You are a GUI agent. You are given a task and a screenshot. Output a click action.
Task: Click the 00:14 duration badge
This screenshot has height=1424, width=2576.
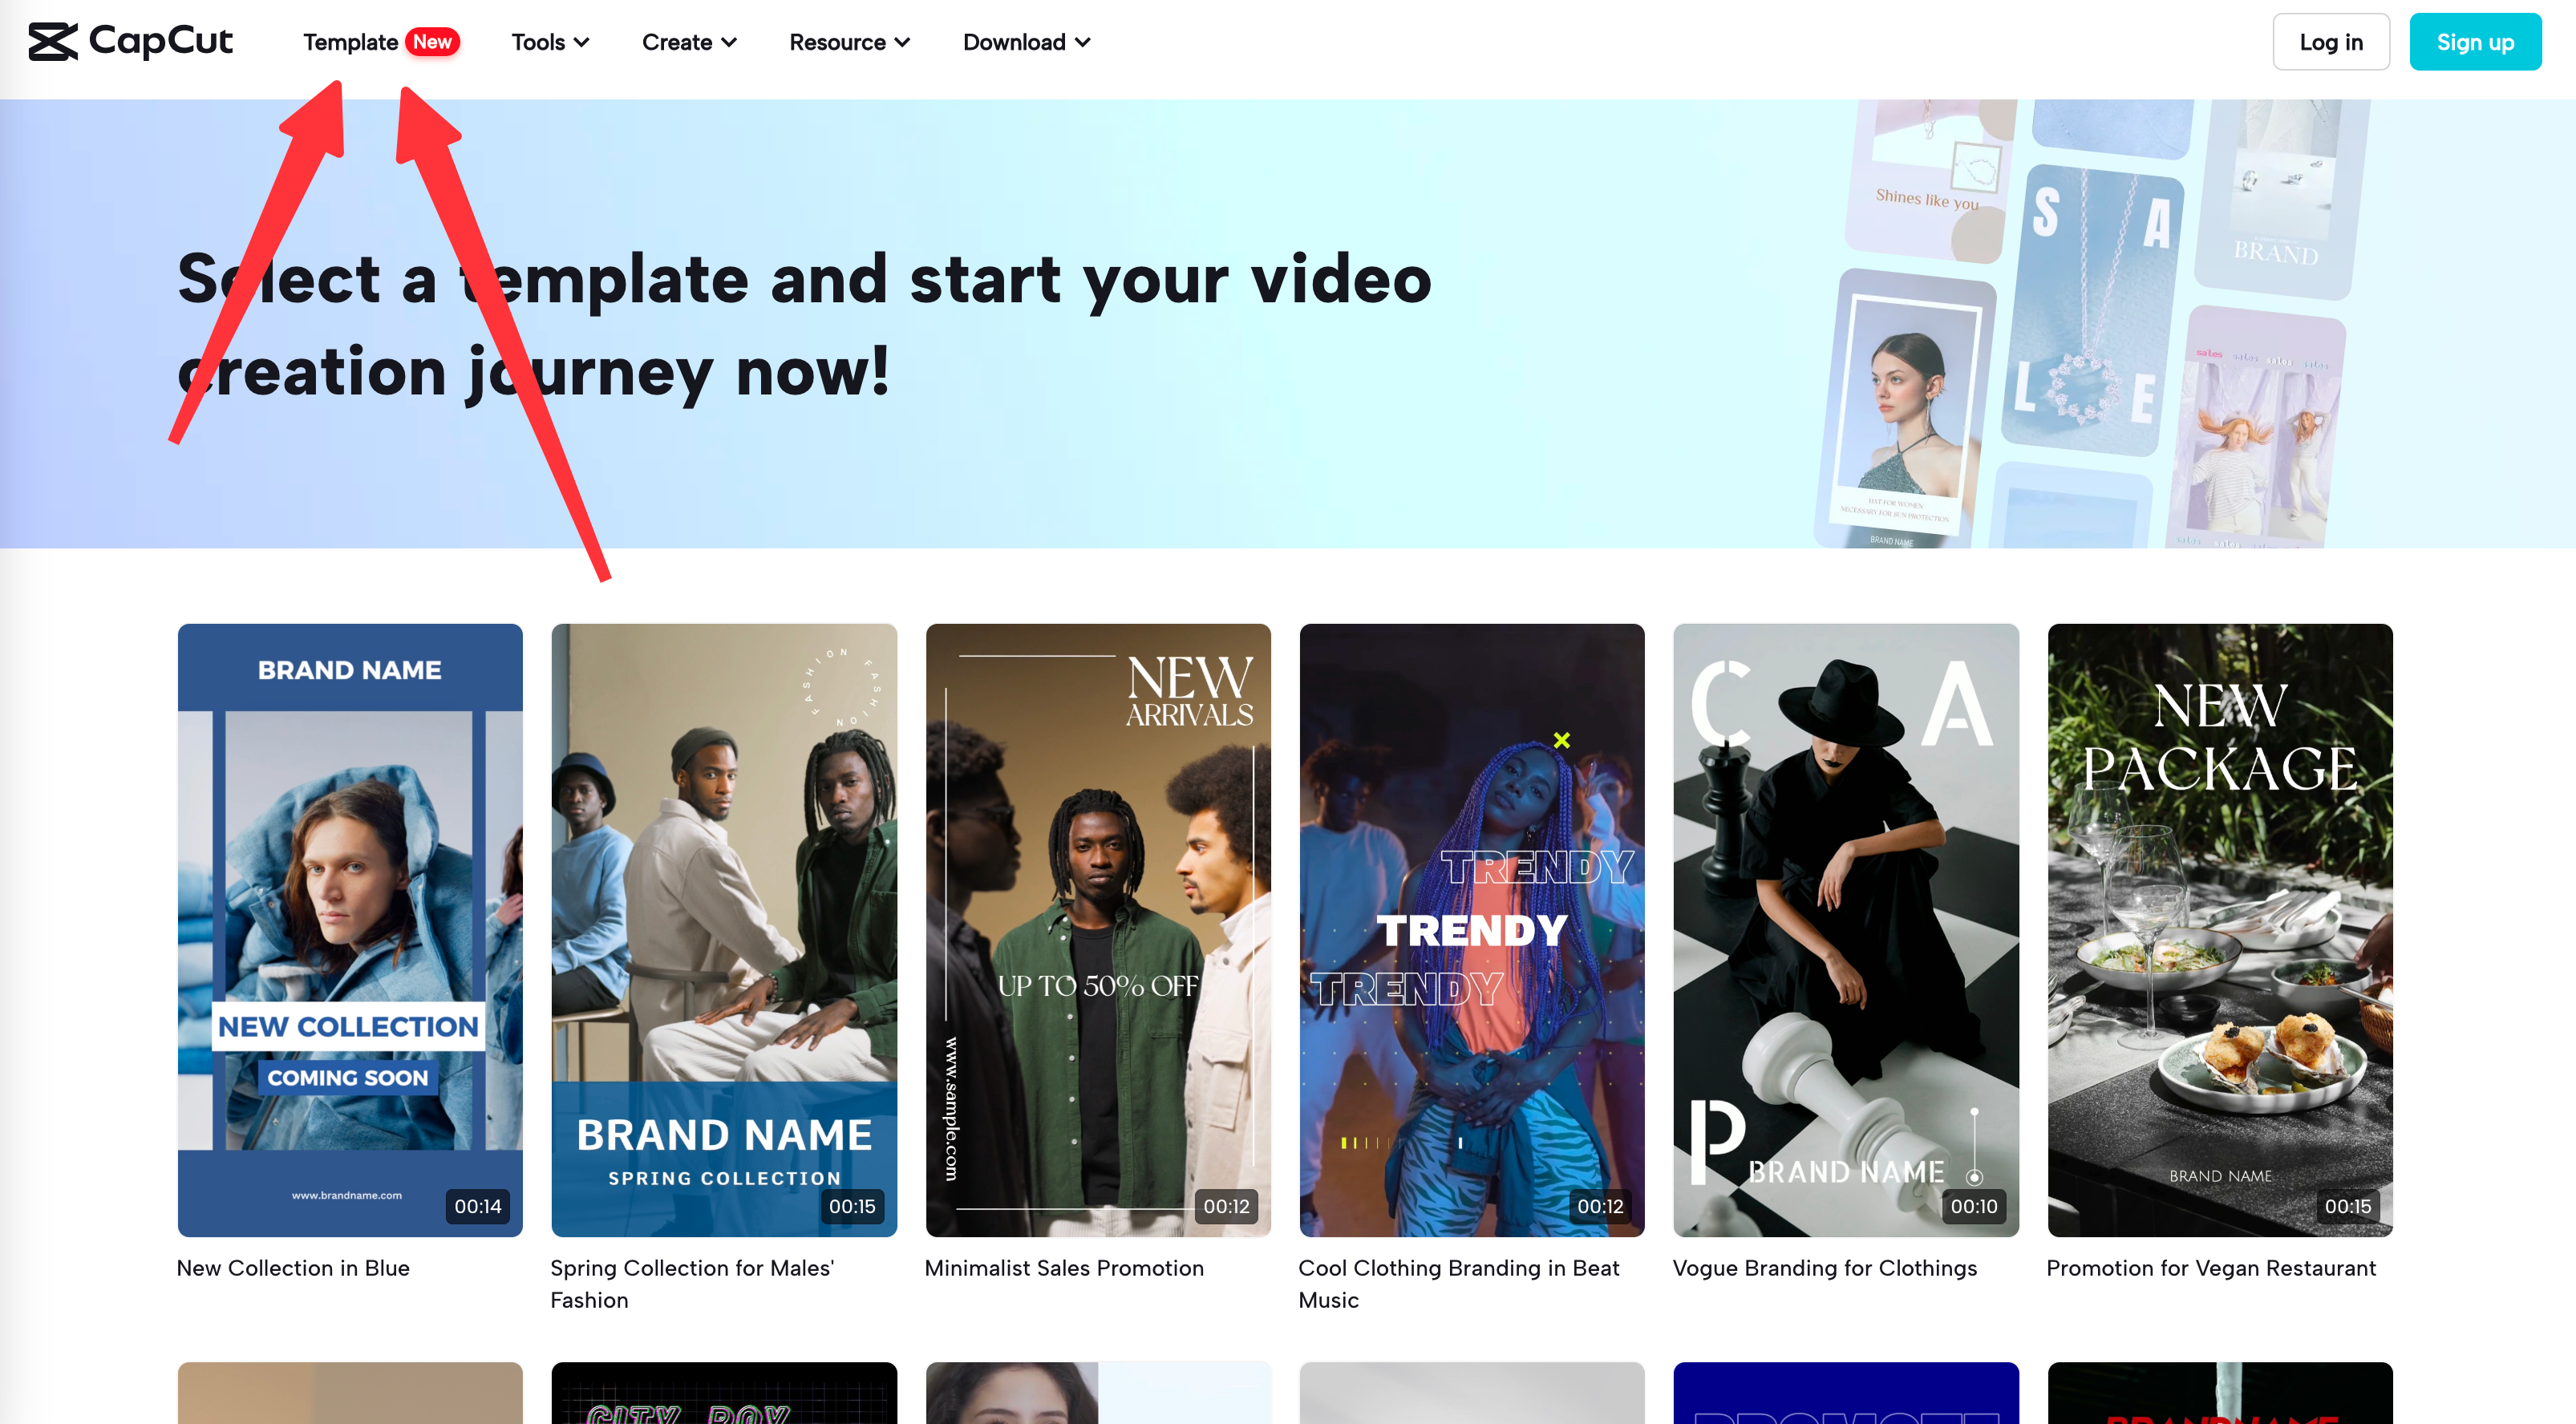click(478, 1206)
